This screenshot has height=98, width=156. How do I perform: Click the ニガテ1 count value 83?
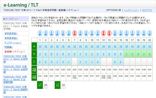pyautogui.click(x=46, y=85)
